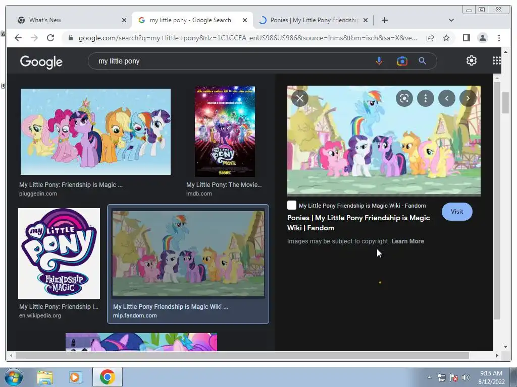Viewport: 517px width, 387px height.
Task: Switch to my little pony Google Search tab
Action: tap(192, 20)
